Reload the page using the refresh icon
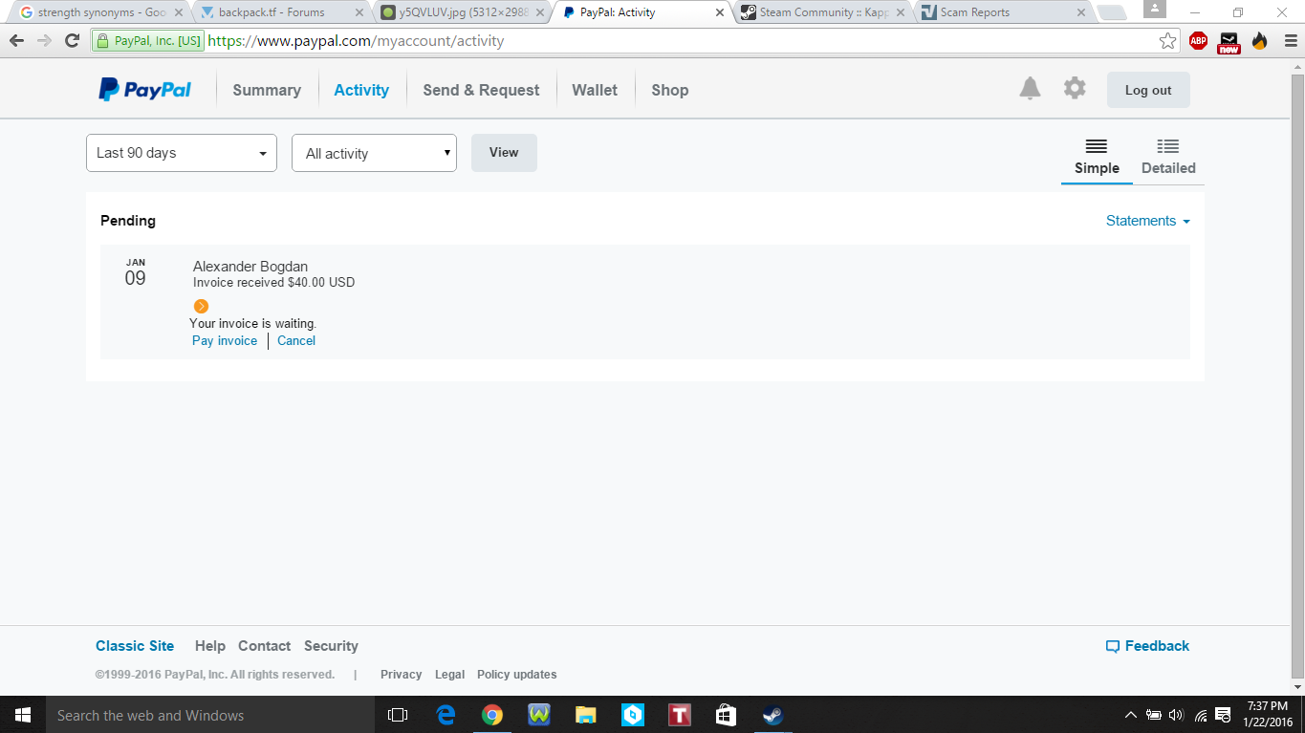 click(x=72, y=41)
